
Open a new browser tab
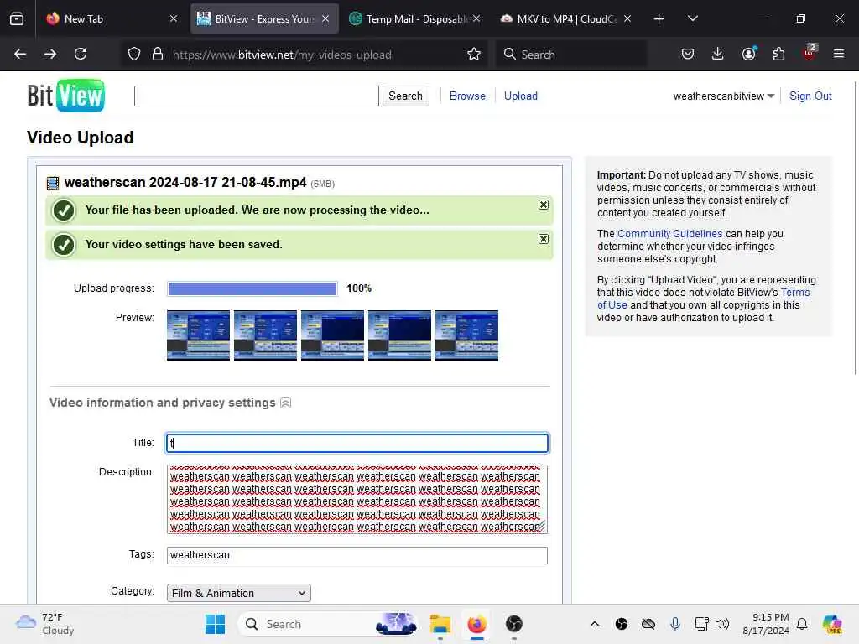(x=659, y=19)
